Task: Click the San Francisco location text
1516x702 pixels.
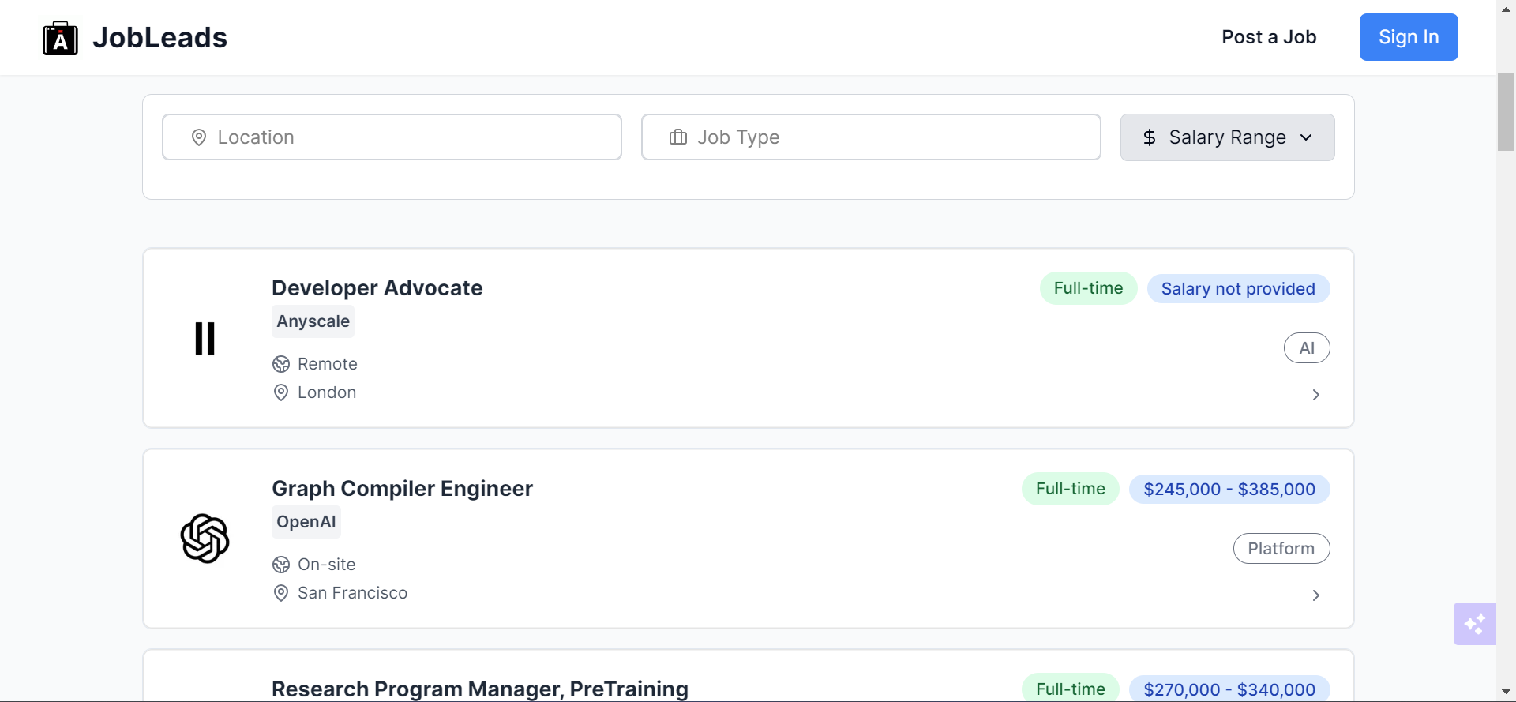Action: pyautogui.click(x=353, y=593)
